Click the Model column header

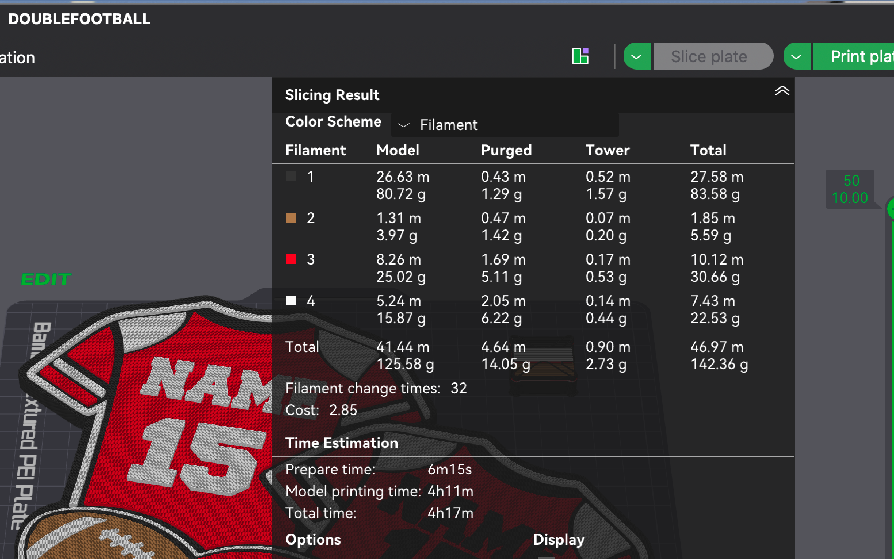click(398, 150)
